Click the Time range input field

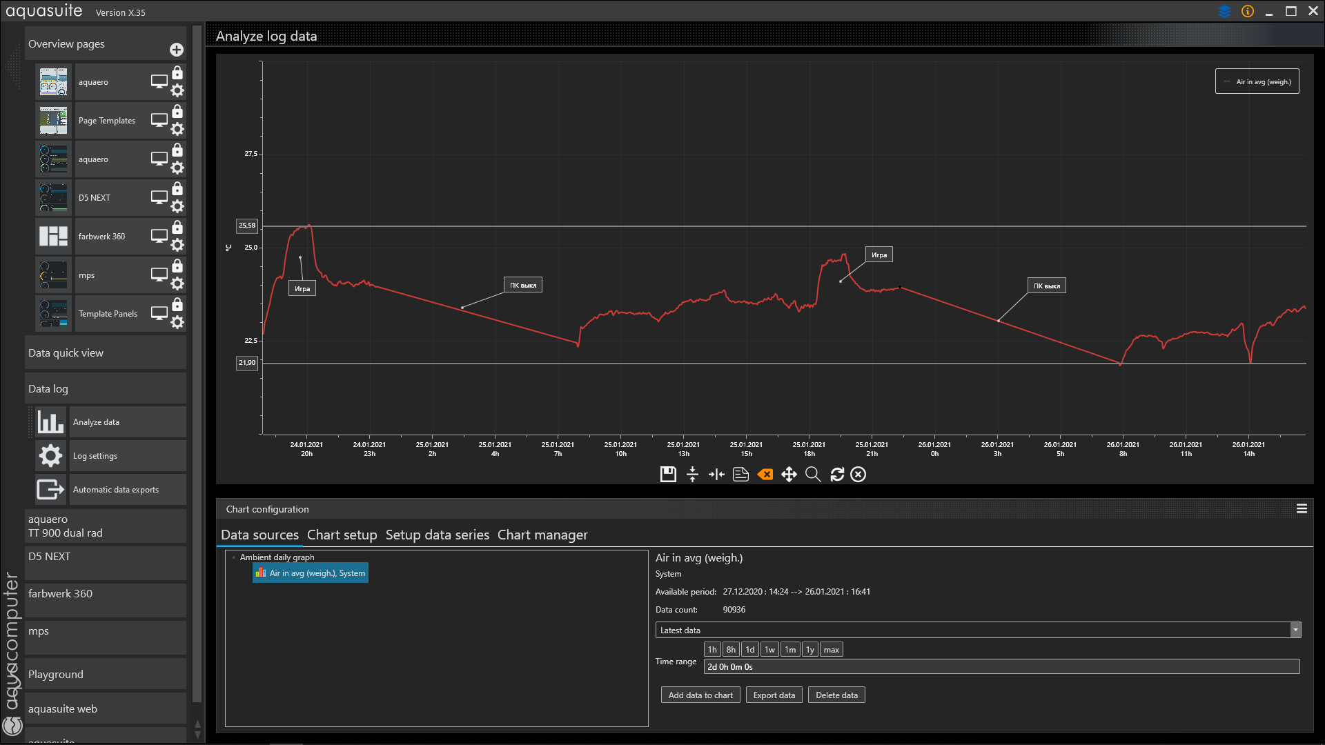click(1001, 667)
